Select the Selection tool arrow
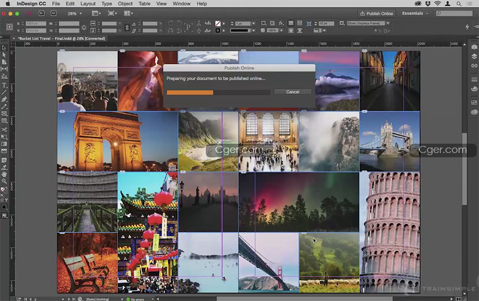 point(4,48)
